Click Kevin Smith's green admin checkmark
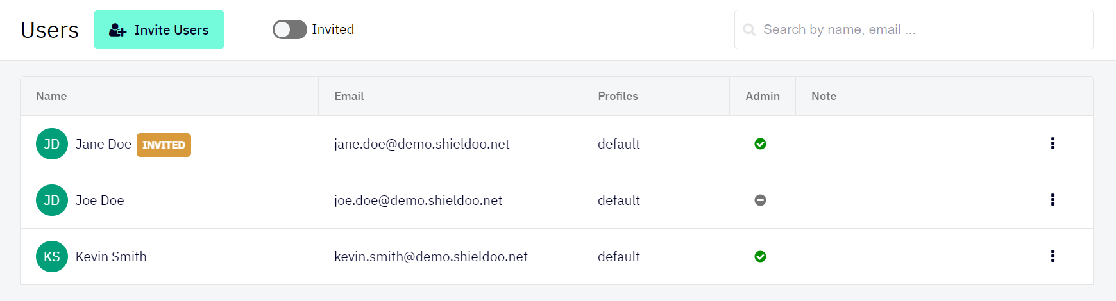The height and width of the screenshot is (301, 1116). (x=760, y=257)
